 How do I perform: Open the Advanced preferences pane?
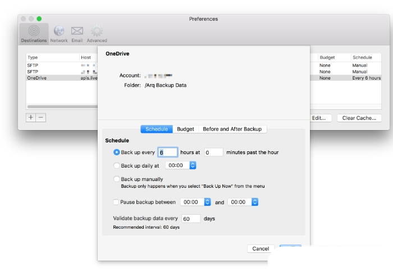(97, 33)
